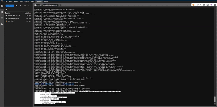
Task: Click the highlighted '--port 8180' line
Action: coord(45,95)
